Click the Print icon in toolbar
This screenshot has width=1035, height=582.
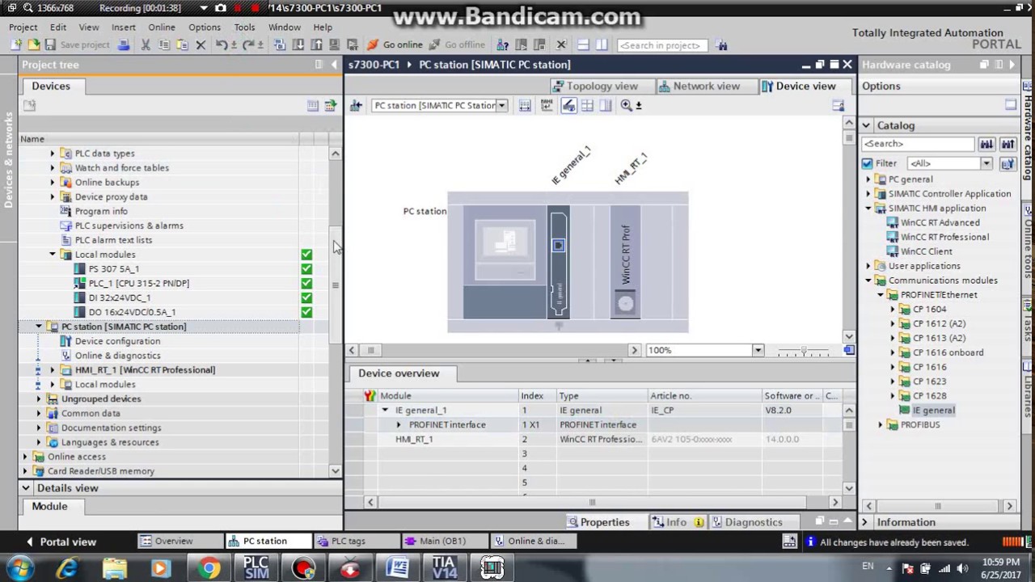tap(124, 45)
